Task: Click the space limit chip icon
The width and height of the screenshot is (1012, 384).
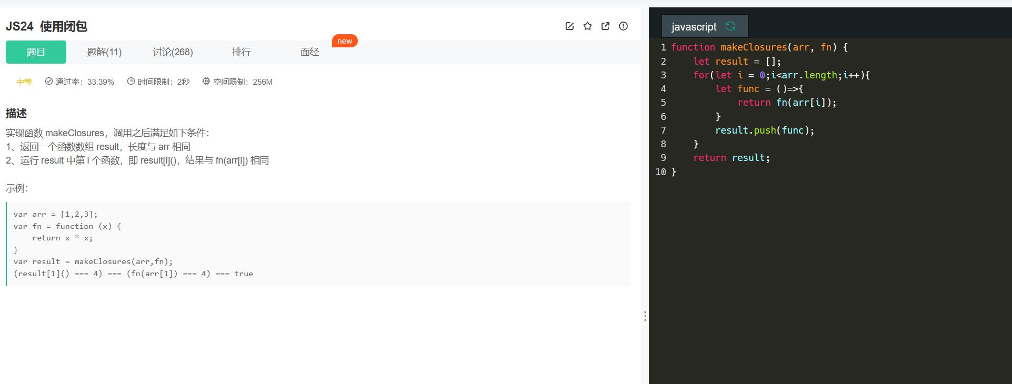Action: click(x=206, y=82)
